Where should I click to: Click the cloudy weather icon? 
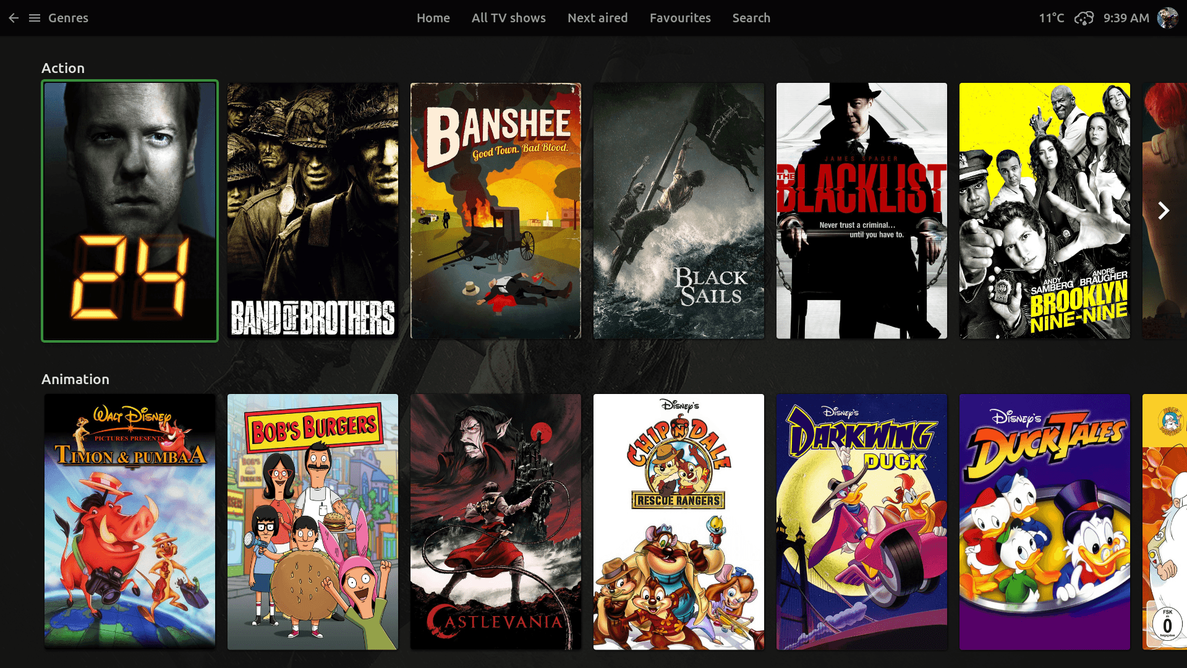pos(1084,18)
